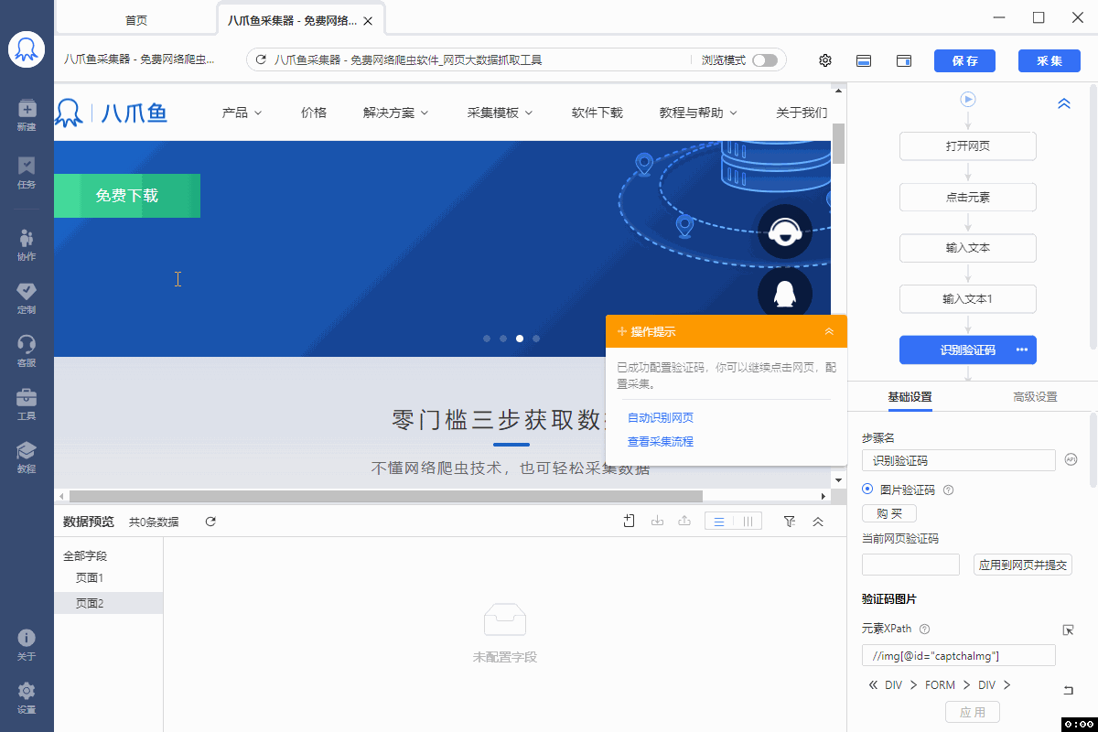
Task: Select the 打开网页 workflow step
Action: point(968,146)
